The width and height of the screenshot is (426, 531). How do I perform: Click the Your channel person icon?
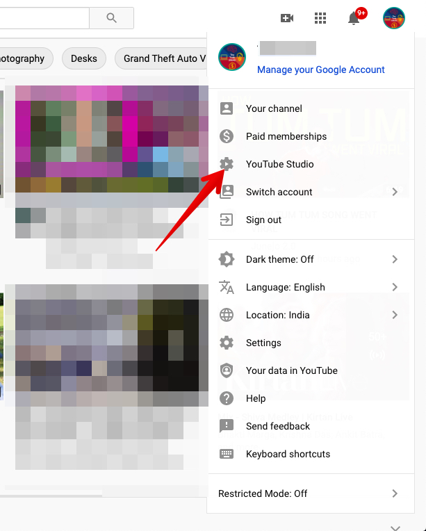227,108
